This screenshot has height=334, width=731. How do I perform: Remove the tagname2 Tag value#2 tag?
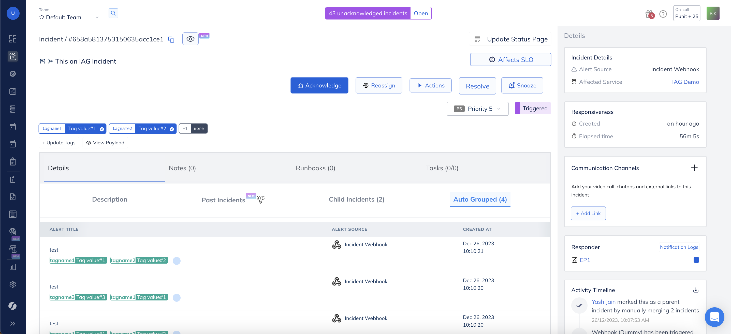(x=172, y=129)
